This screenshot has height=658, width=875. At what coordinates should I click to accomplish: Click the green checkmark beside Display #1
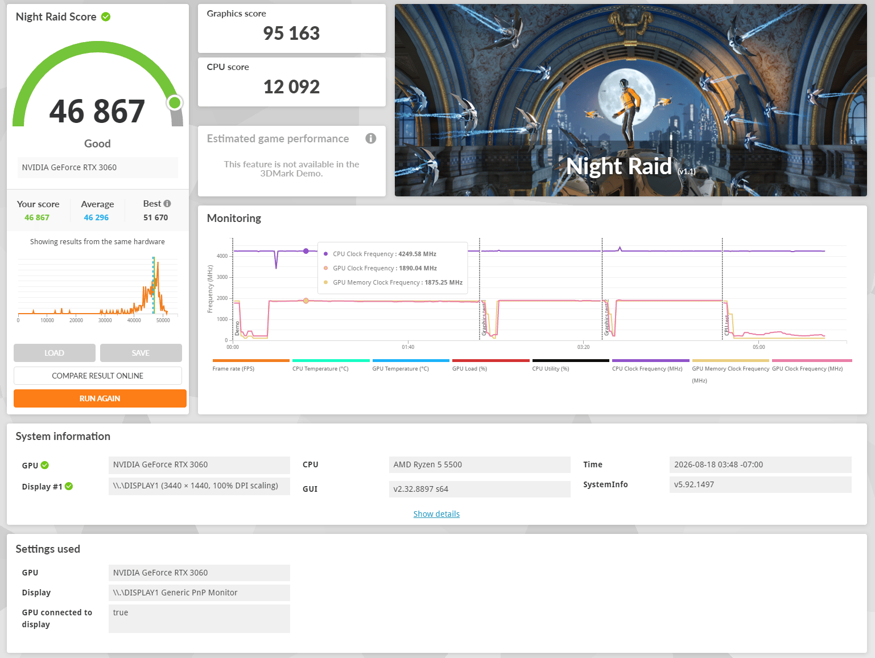tap(69, 486)
